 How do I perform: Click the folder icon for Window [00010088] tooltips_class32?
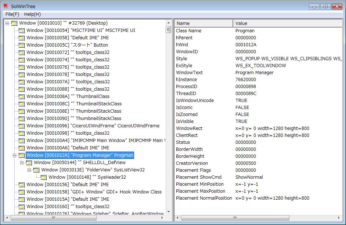[x=22, y=89]
